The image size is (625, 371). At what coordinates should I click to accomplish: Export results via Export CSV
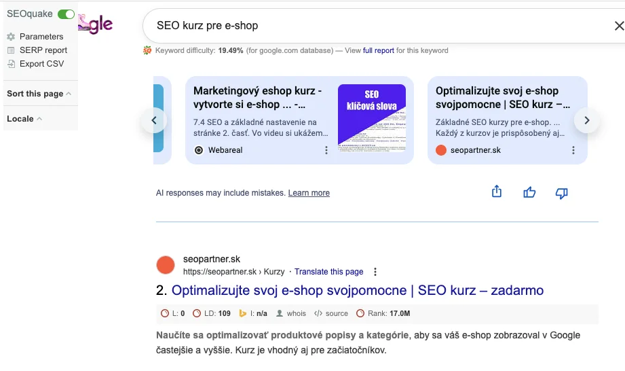pos(41,64)
